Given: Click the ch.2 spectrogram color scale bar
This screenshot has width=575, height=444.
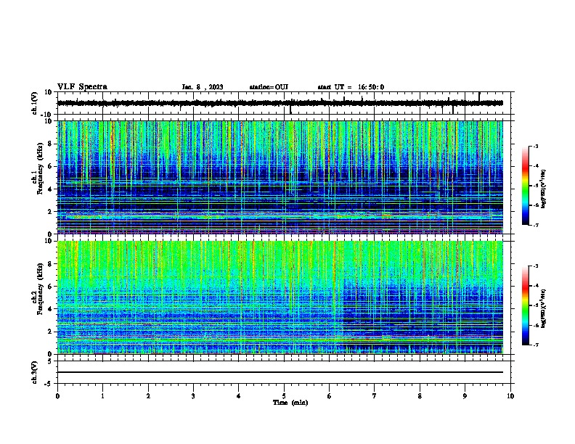Looking at the screenshot, I should point(526,305).
